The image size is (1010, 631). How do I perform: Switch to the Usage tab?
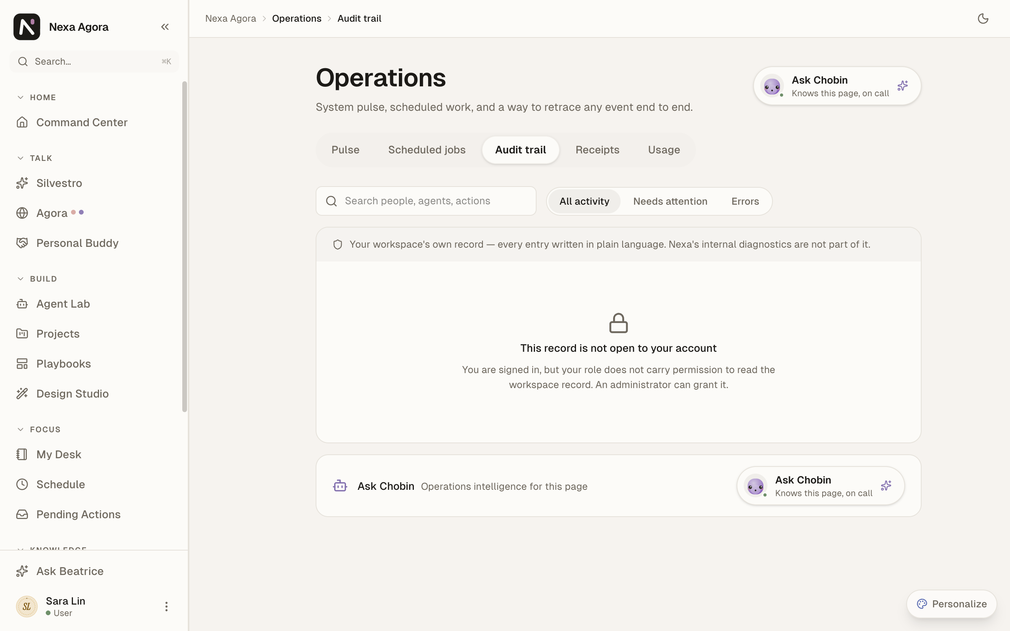tap(664, 150)
